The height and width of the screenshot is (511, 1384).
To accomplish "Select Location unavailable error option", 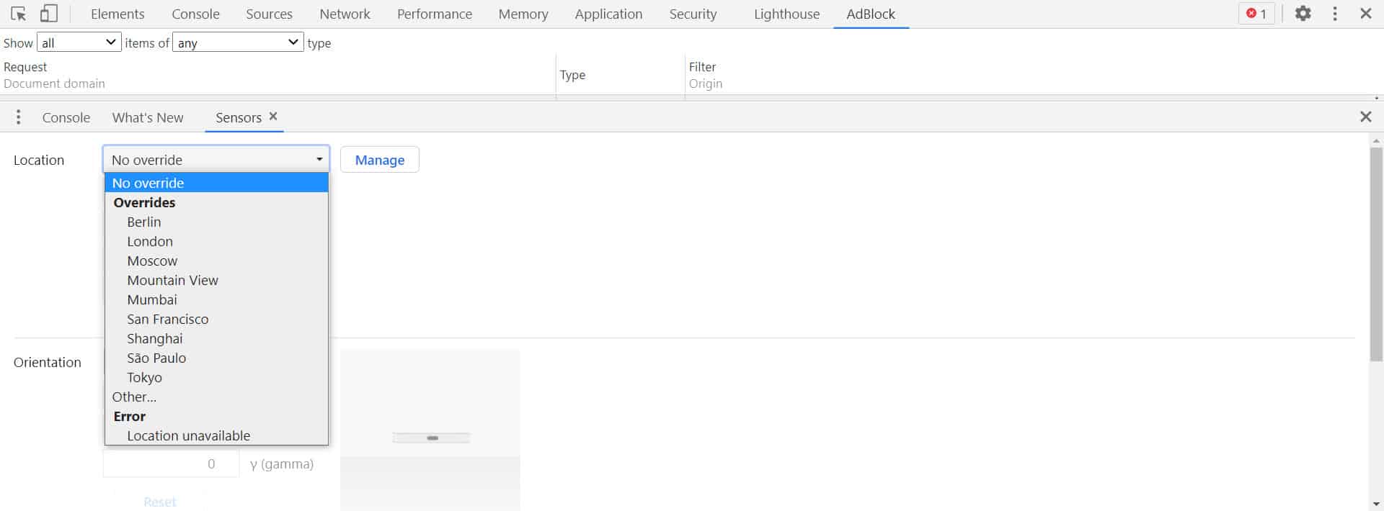I will pyautogui.click(x=189, y=435).
